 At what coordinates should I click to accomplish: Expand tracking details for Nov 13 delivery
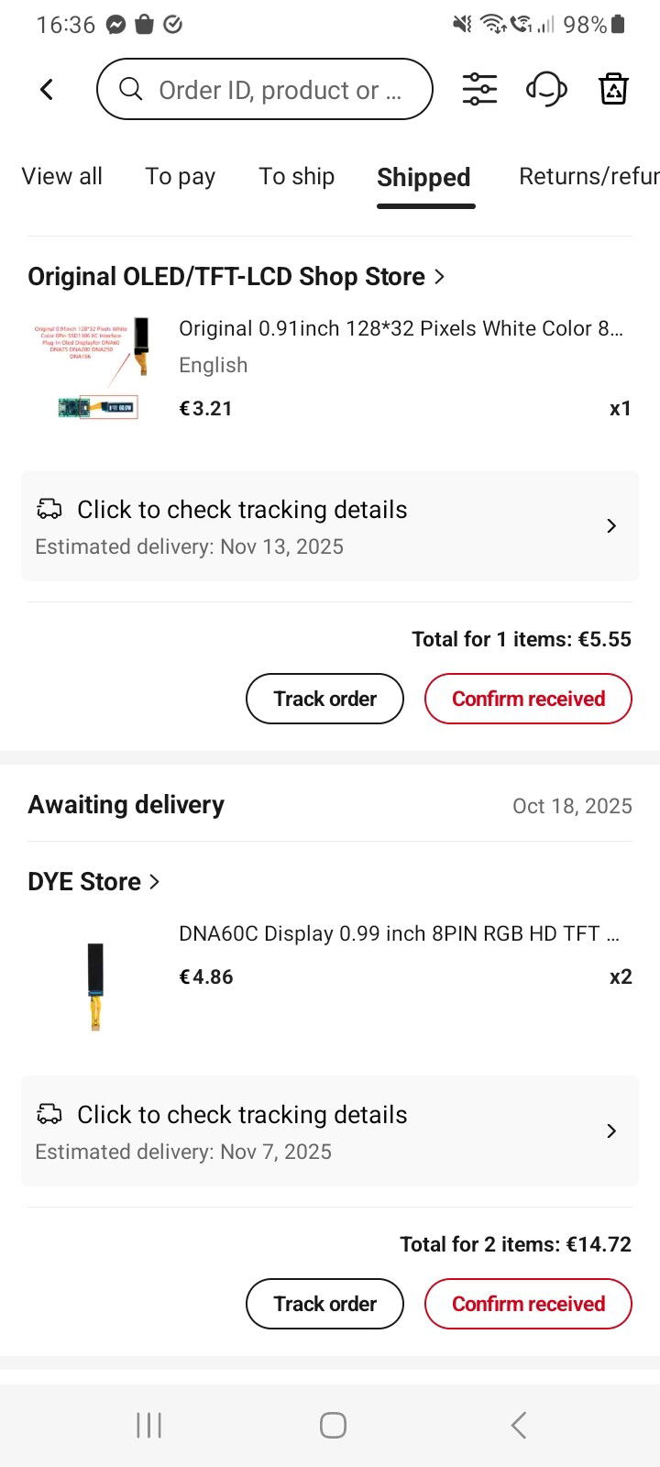click(x=329, y=526)
